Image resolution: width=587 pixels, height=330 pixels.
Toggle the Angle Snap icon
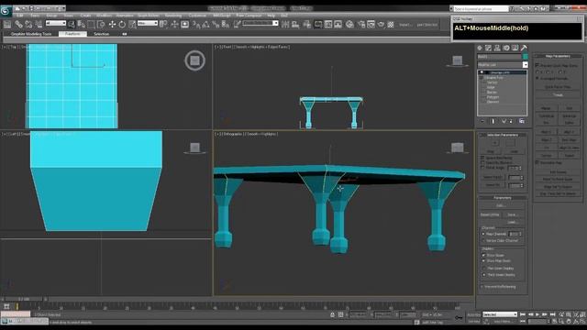205,25
